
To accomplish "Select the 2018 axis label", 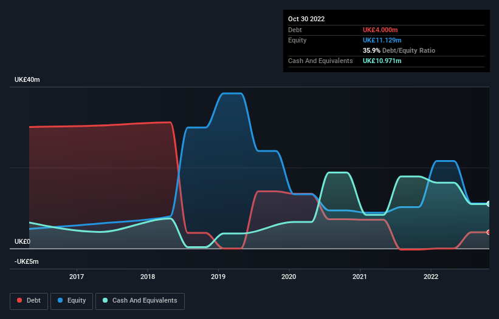I will [x=148, y=277].
